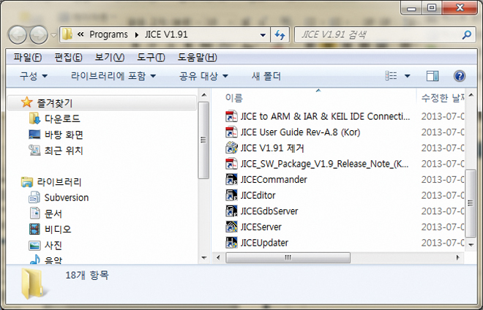
Task: Select 라이브러리 in navigation pane
Action: point(59,182)
